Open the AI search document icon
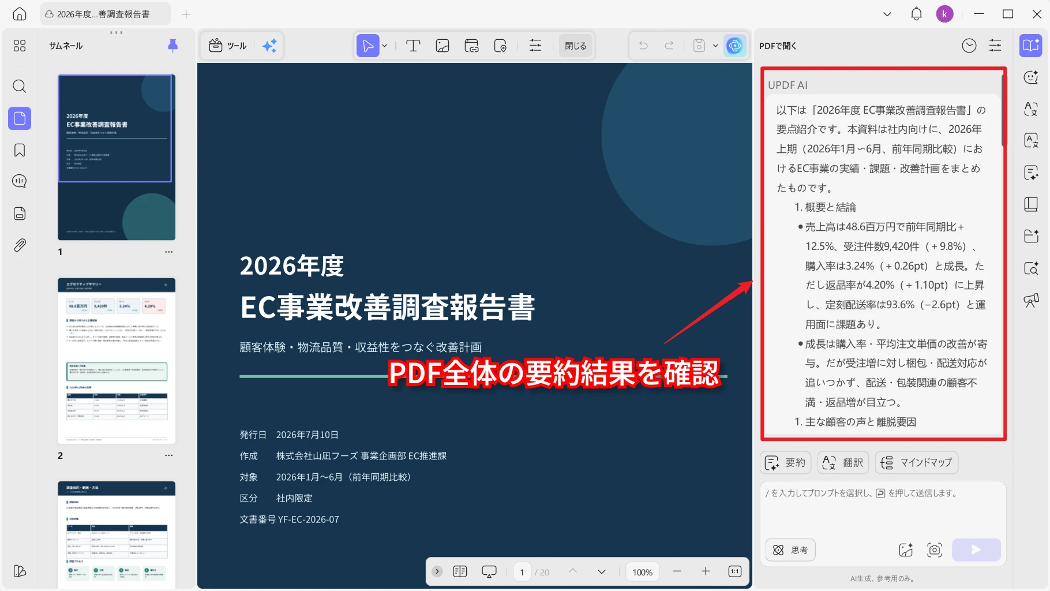 pyautogui.click(x=1031, y=268)
